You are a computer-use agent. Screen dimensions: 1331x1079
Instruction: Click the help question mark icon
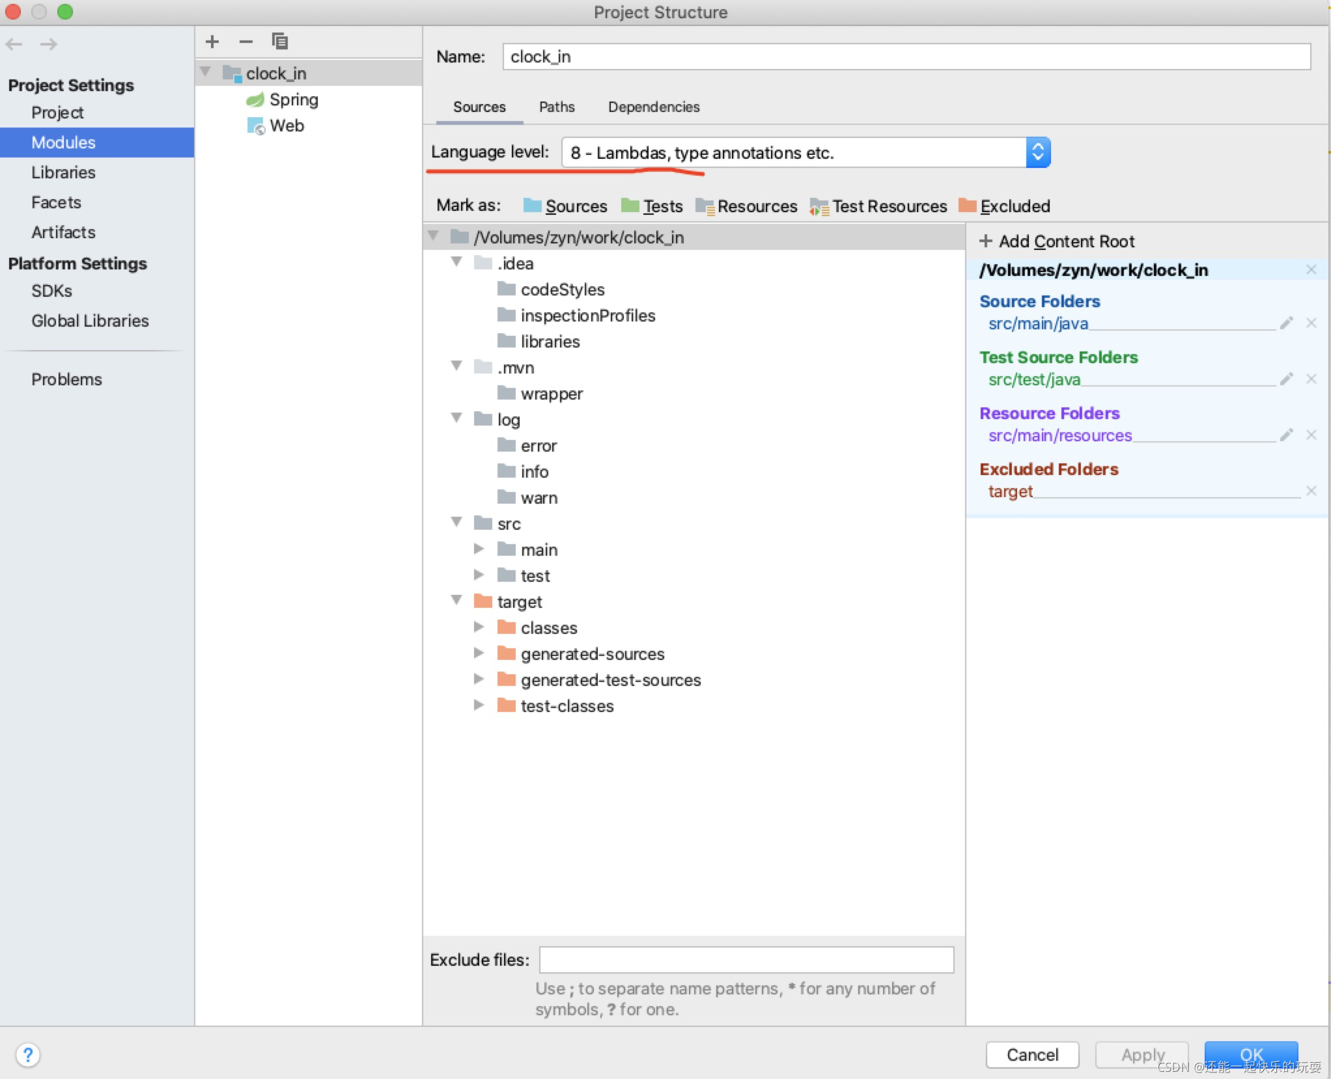28,1054
